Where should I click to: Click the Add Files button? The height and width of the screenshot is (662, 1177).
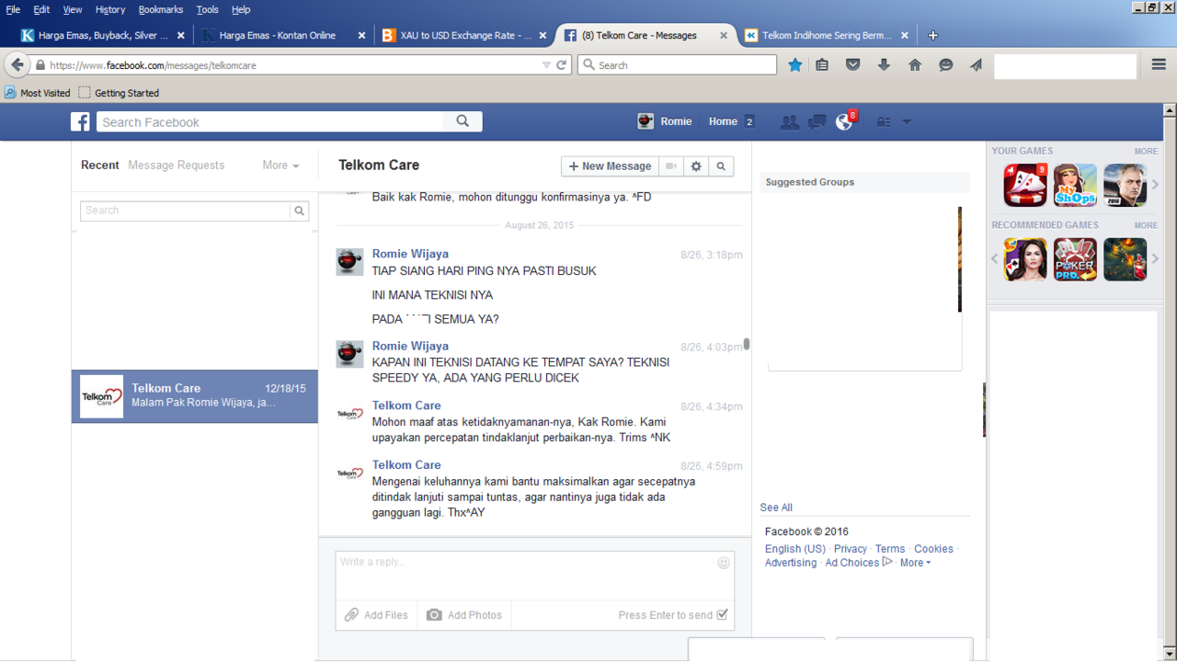(x=376, y=615)
